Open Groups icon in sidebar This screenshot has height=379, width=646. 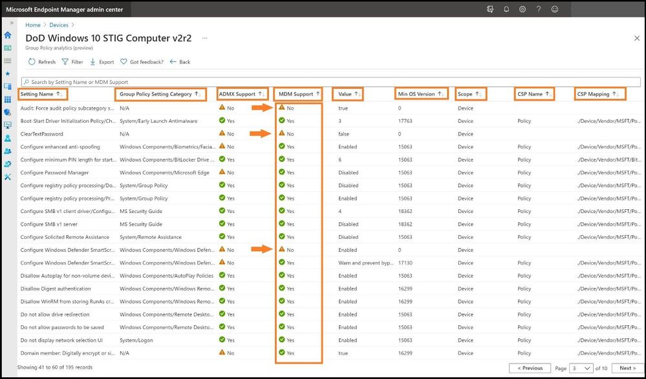coord(7,150)
